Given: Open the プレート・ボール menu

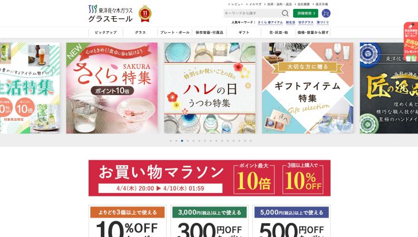Looking at the screenshot, I should (175, 32).
